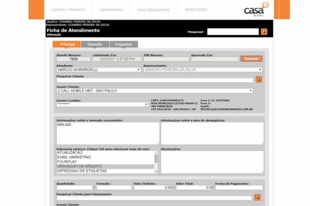Click the search icon for Pesquisar Cliente
The height and width of the screenshot is (206, 310).
259,79
